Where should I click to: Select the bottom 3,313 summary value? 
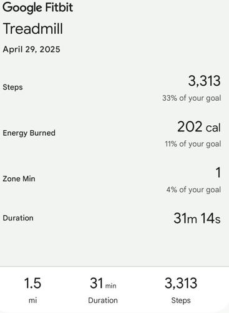pos(181,283)
